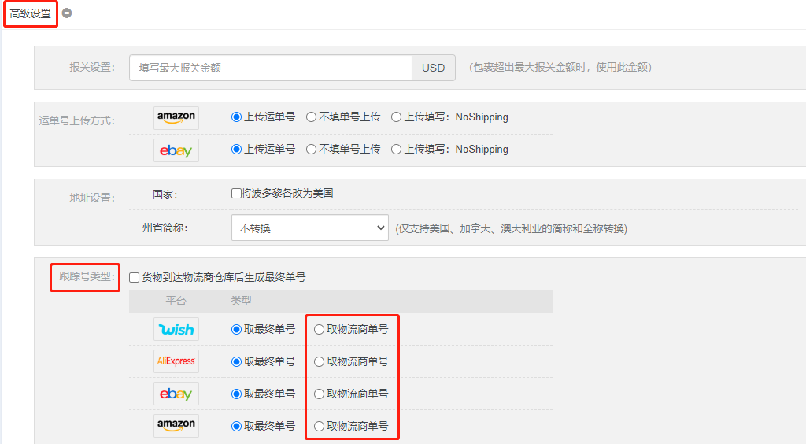
Task: Select 取最终单号 for amazon tracking
Action: pos(236,426)
